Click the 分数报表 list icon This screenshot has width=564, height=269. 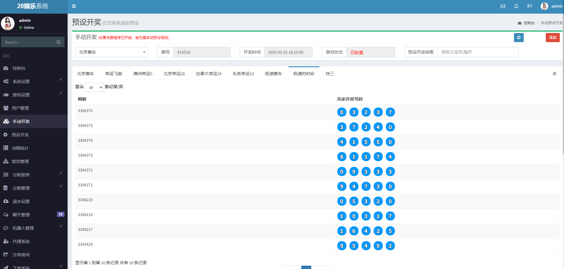click(x=6, y=175)
